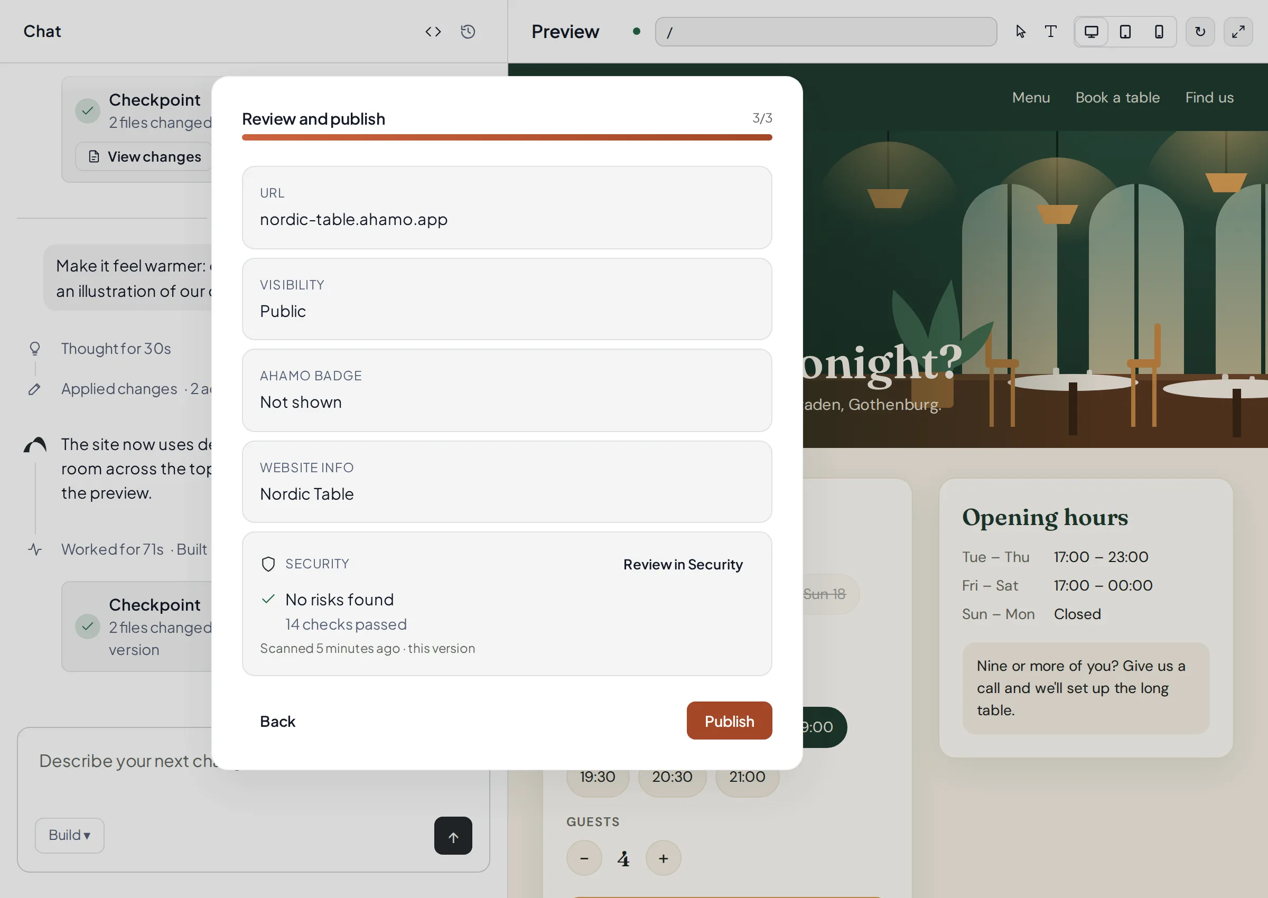Viewport: 1268px width, 898px height.
Task: Switch preview to mobile viewport
Action: pyautogui.click(x=1159, y=32)
